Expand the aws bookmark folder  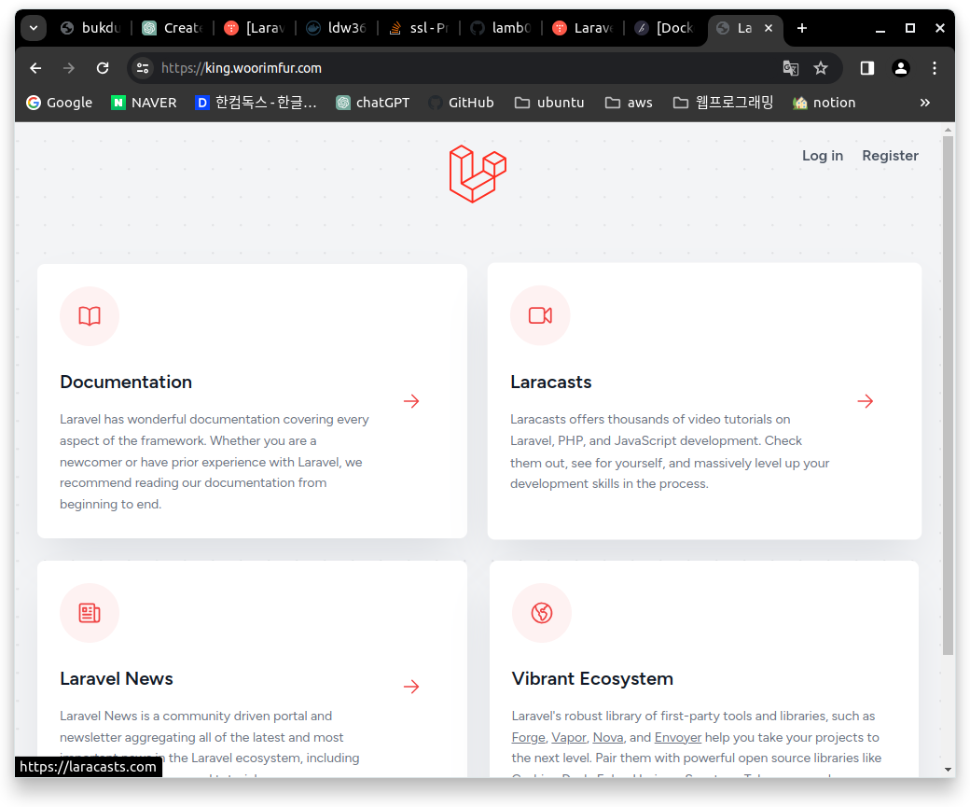pos(629,103)
